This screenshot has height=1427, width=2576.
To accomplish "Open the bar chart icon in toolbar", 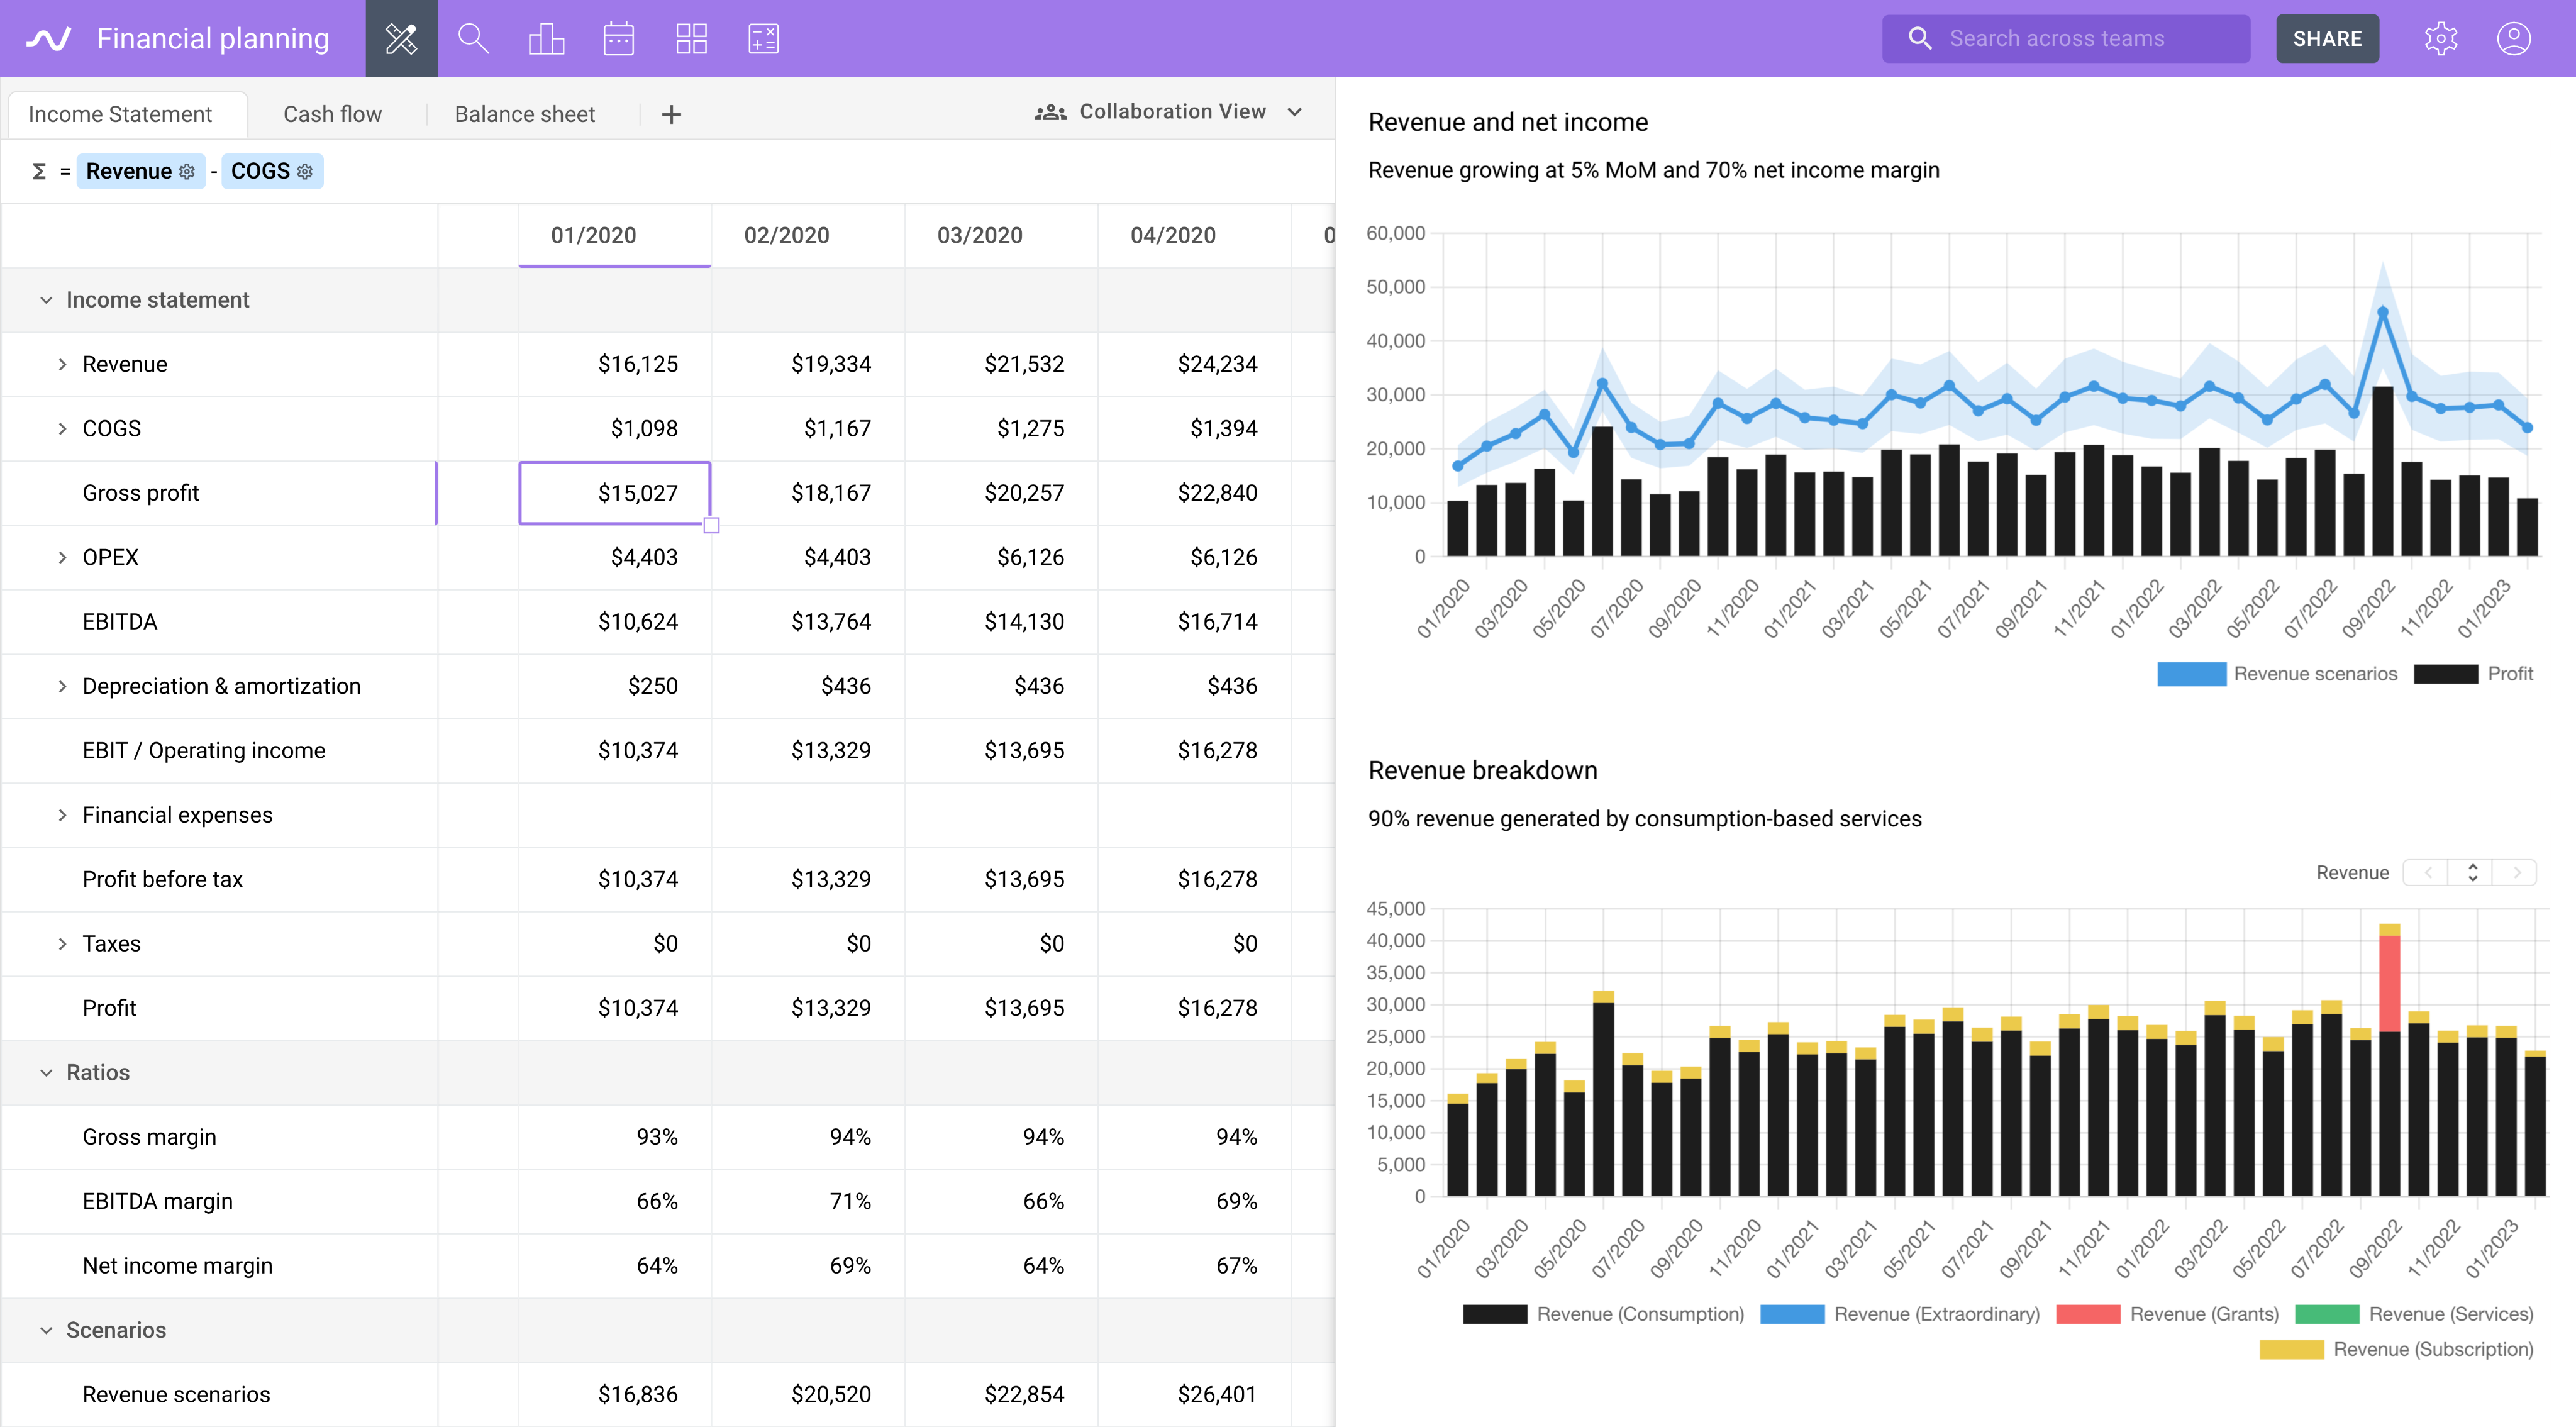I will tap(546, 39).
